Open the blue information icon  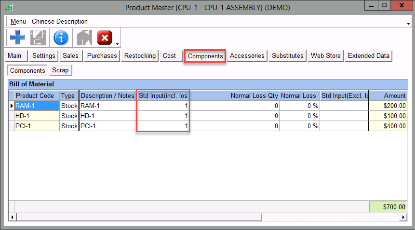click(61, 38)
